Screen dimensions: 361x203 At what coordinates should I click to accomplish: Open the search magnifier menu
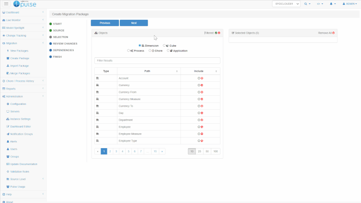(306, 4)
